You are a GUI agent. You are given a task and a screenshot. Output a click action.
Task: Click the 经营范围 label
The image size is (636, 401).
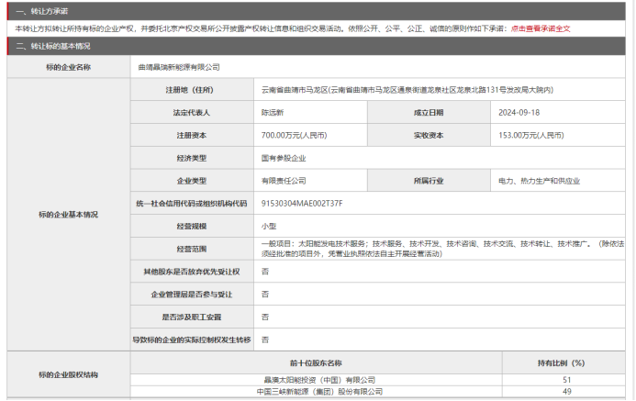click(x=192, y=249)
